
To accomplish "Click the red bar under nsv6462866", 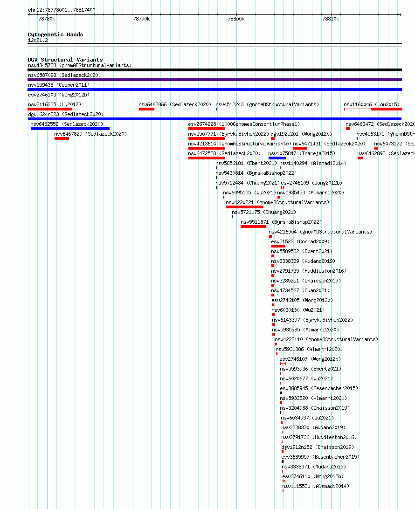I will click(146, 109).
